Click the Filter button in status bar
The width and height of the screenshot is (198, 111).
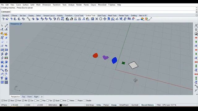tap(159, 105)
